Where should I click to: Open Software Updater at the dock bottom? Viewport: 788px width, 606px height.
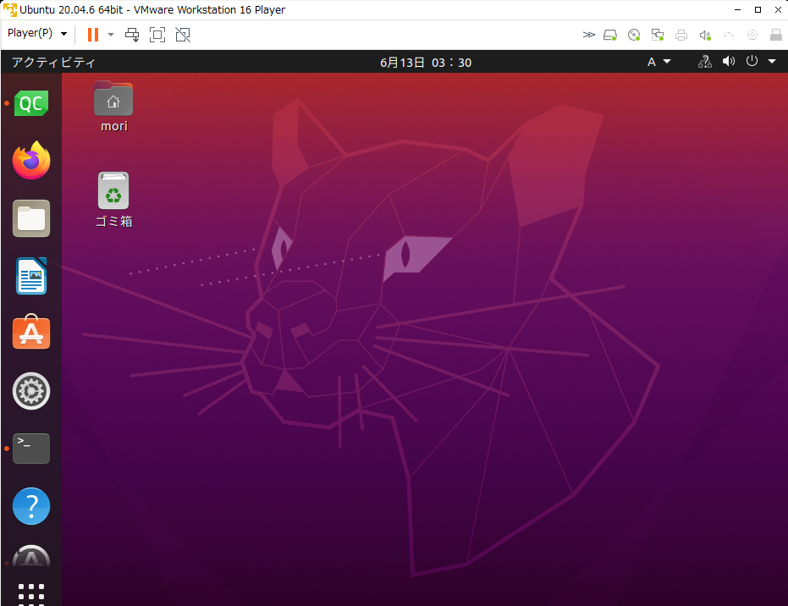tap(31, 556)
